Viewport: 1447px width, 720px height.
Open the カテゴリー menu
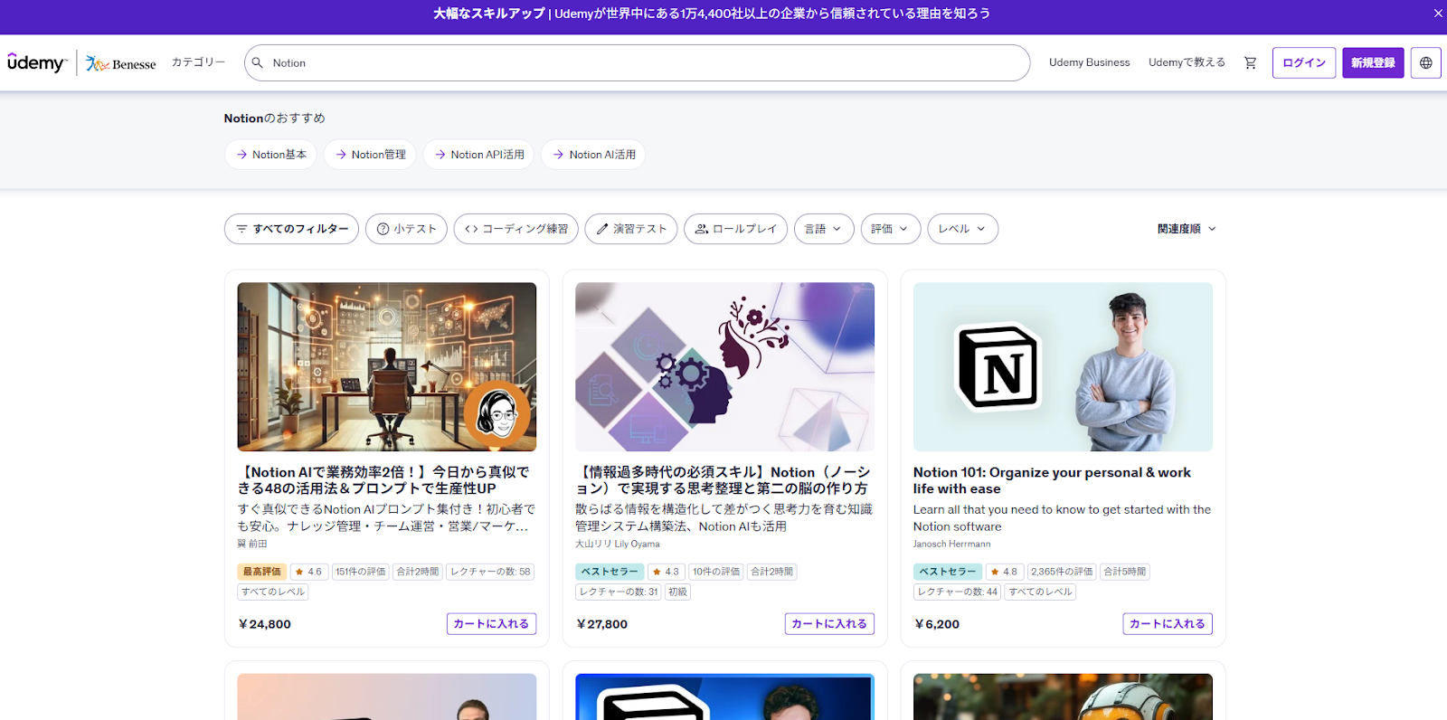click(x=198, y=62)
